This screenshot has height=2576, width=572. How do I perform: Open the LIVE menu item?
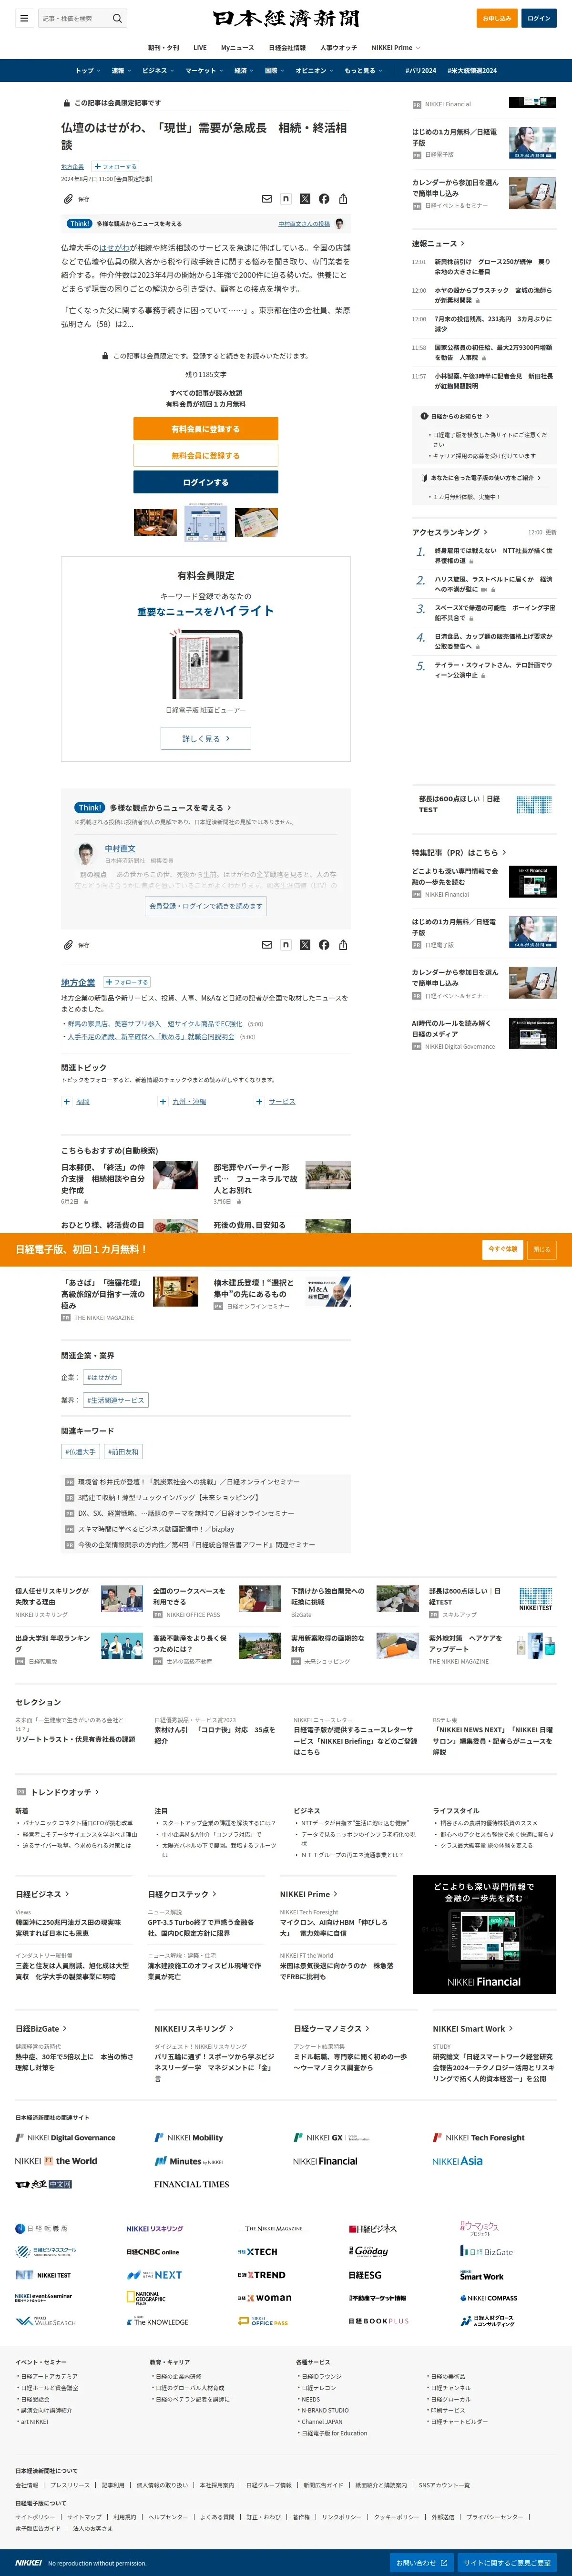tap(200, 47)
